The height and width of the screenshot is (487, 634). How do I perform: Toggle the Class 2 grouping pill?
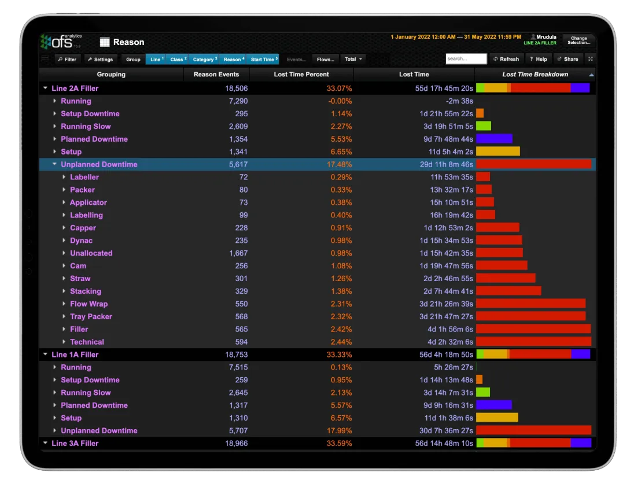(178, 59)
